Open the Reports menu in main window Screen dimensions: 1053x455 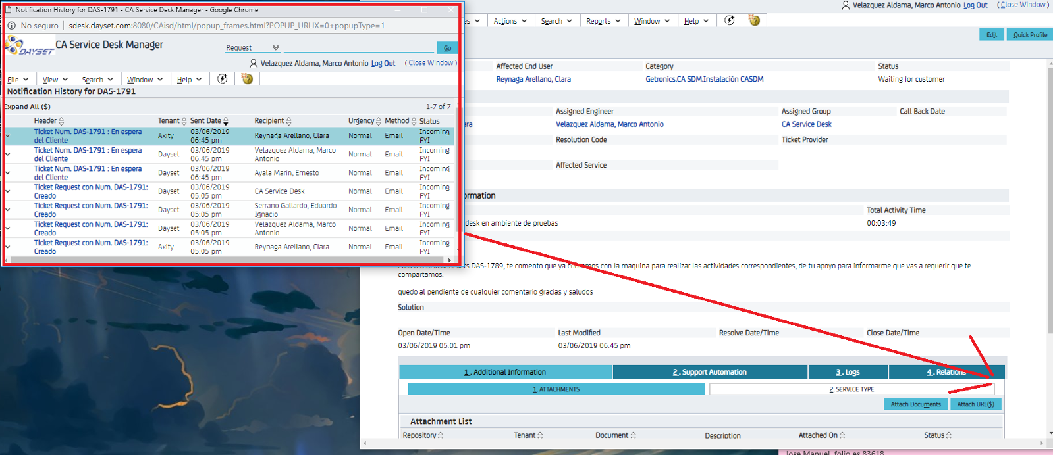click(603, 21)
